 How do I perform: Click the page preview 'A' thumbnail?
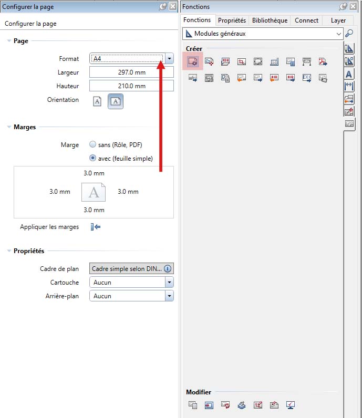pyautogui.click(x=94, y=192)
